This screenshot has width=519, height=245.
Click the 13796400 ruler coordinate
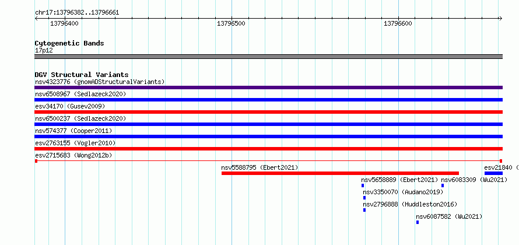tap(64, 24)
